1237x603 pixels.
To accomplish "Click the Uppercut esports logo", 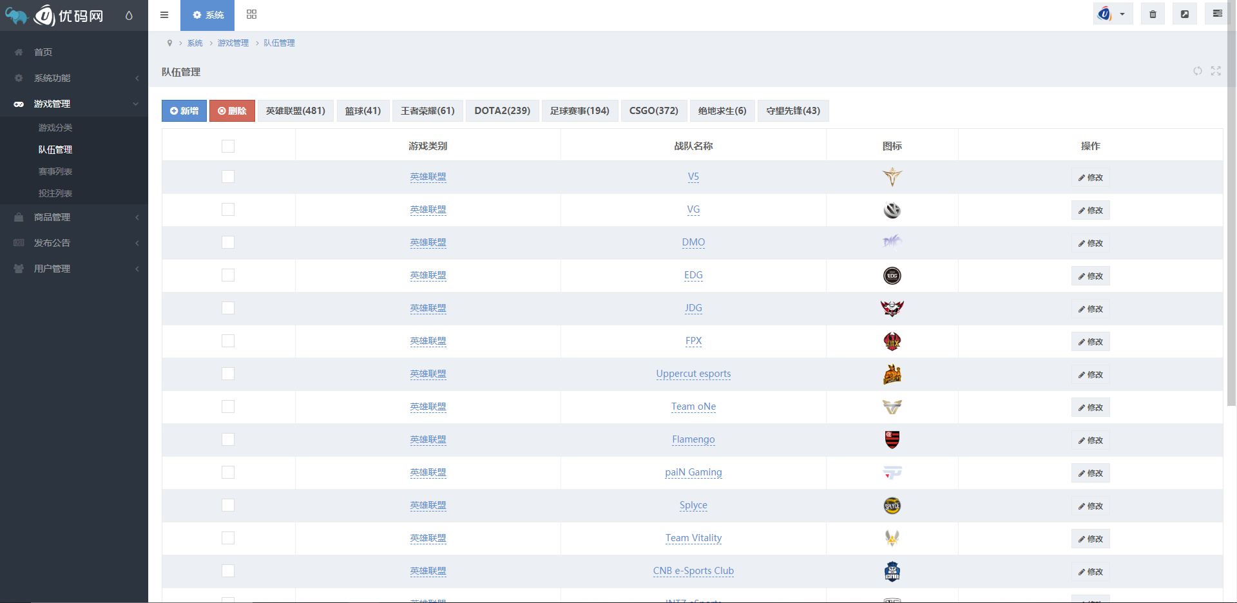I will (892, 374).
